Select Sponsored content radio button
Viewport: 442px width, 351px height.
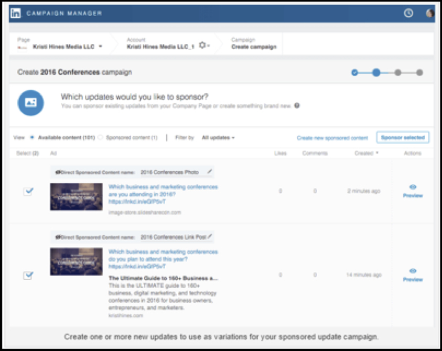[x=100, y=137]
